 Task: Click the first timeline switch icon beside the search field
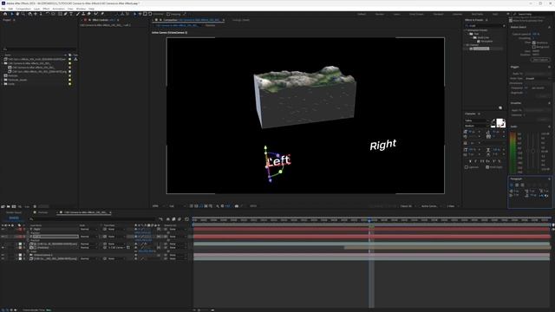pos(161,219)
